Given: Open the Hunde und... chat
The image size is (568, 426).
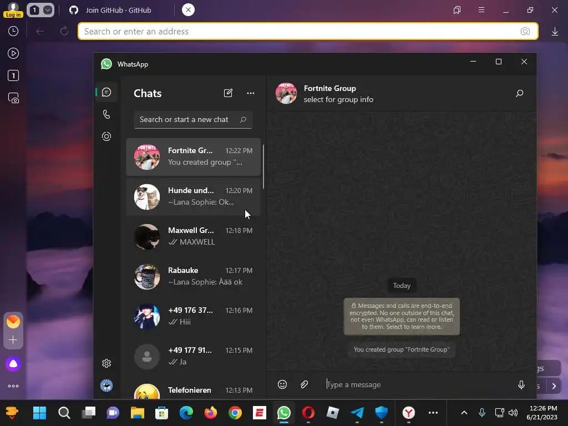Looking at the screenshot, I should coord(194,197).
